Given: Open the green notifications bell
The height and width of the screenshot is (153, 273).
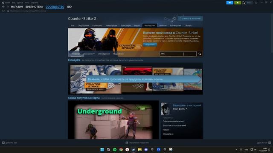Looking at the screenshot, I should pyautogui.click(x=238, y=3).
